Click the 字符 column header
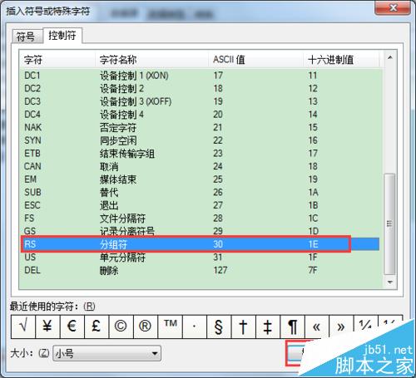The height and width of the screenshot is (378, 416). [57, 59]
